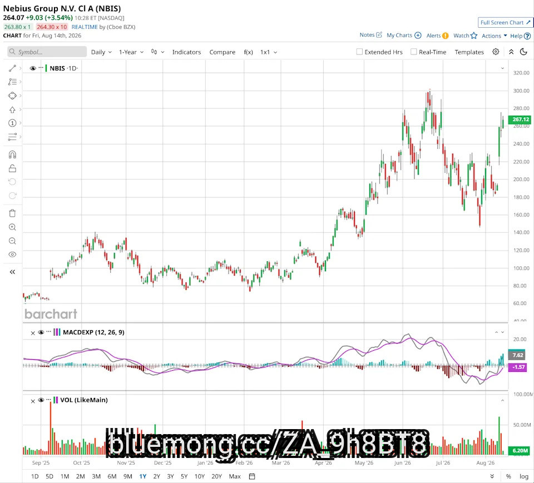Choose the shapes drawing tool
Image resolution: width=534 pixels, height=483 pixels.
(x=12, y=96)
